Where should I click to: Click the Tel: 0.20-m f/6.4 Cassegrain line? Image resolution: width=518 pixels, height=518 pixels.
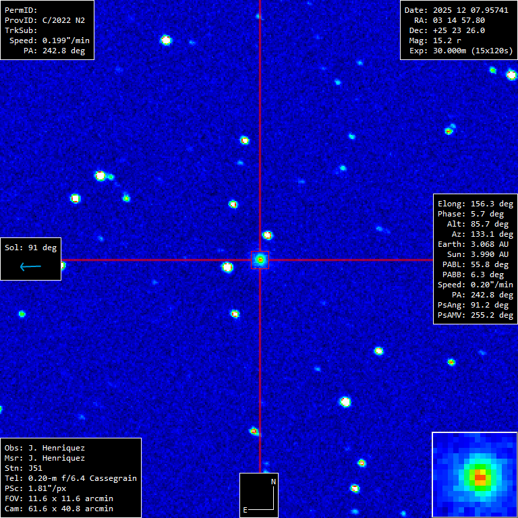tap(70, 478)
